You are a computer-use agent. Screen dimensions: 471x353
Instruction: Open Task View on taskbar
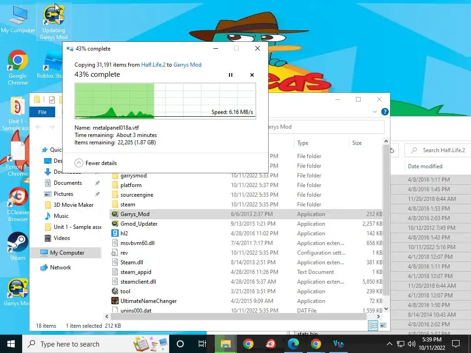(202, 344)
